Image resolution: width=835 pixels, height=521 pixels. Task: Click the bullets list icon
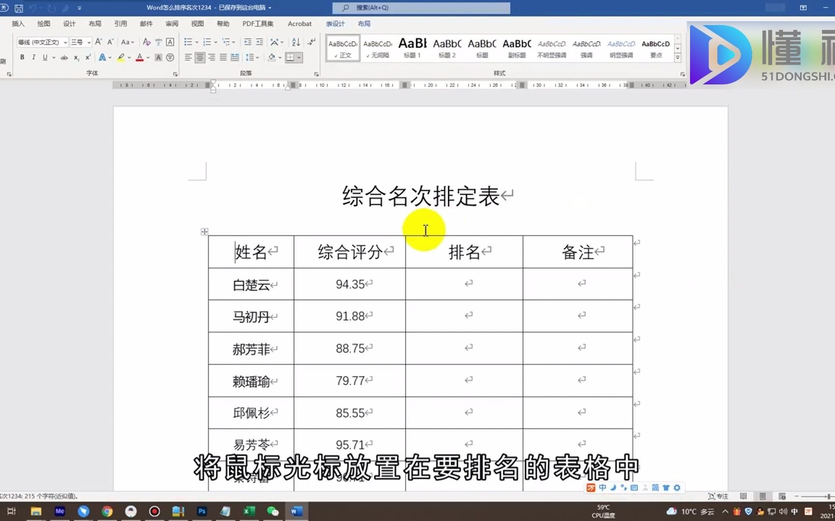[x=188, y=42]
